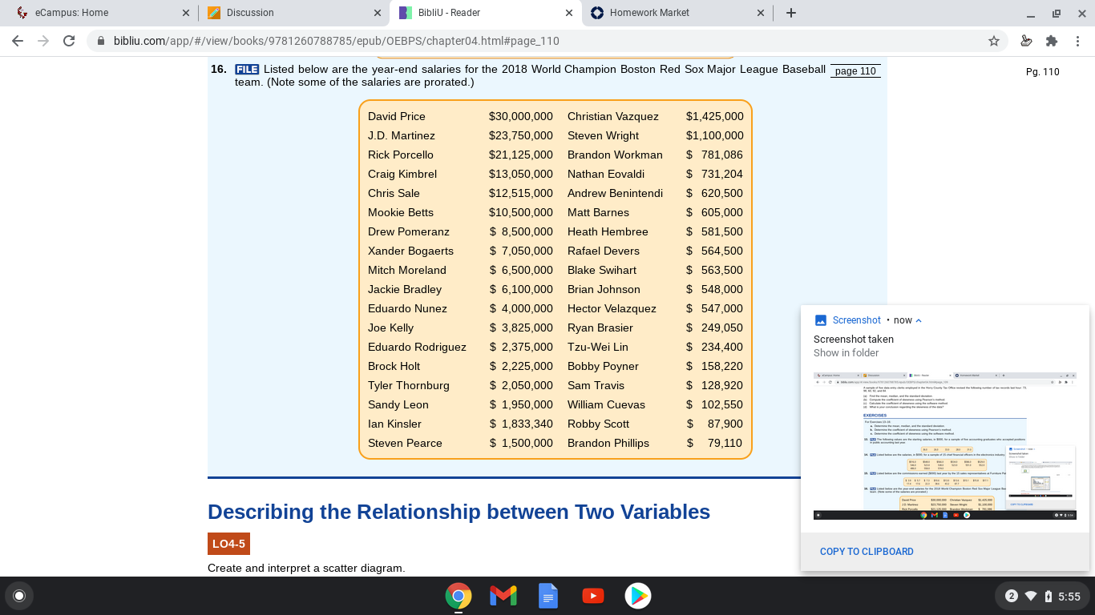The height and width of the screenshot is (615, 1095).
Task: Click Andrew Benintendi's name
Action: point(615,193)
